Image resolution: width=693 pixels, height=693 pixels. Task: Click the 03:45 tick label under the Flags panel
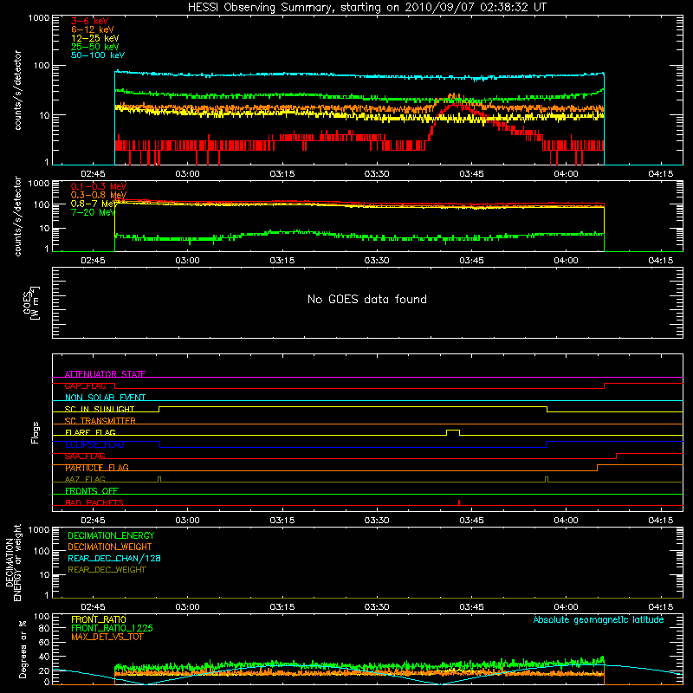coord(471,521)
